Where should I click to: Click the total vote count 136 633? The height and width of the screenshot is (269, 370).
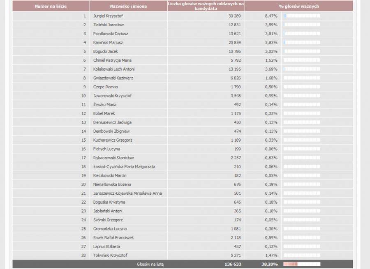click(x=233, y=264)
